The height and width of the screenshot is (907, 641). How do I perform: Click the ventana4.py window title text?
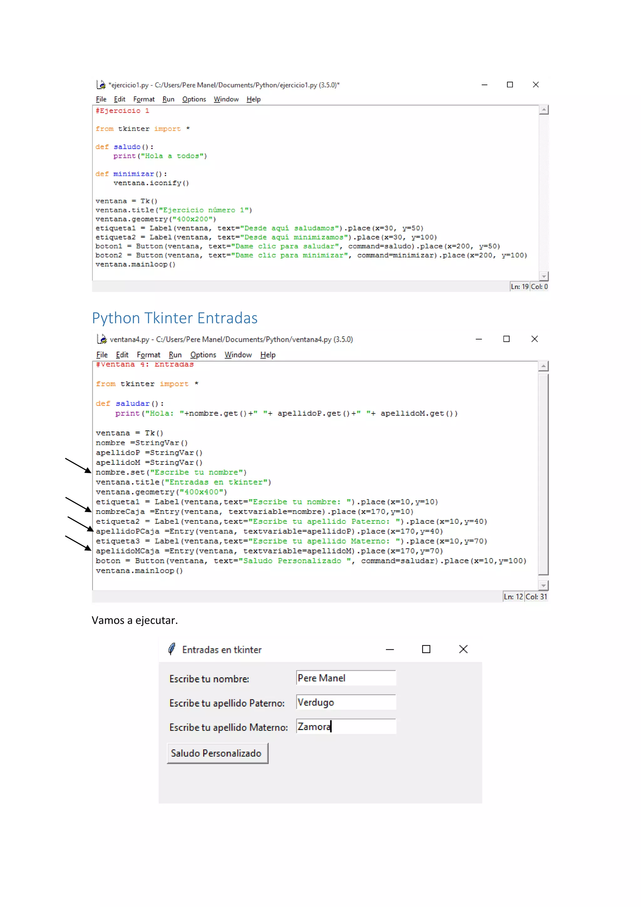[231, 339]
